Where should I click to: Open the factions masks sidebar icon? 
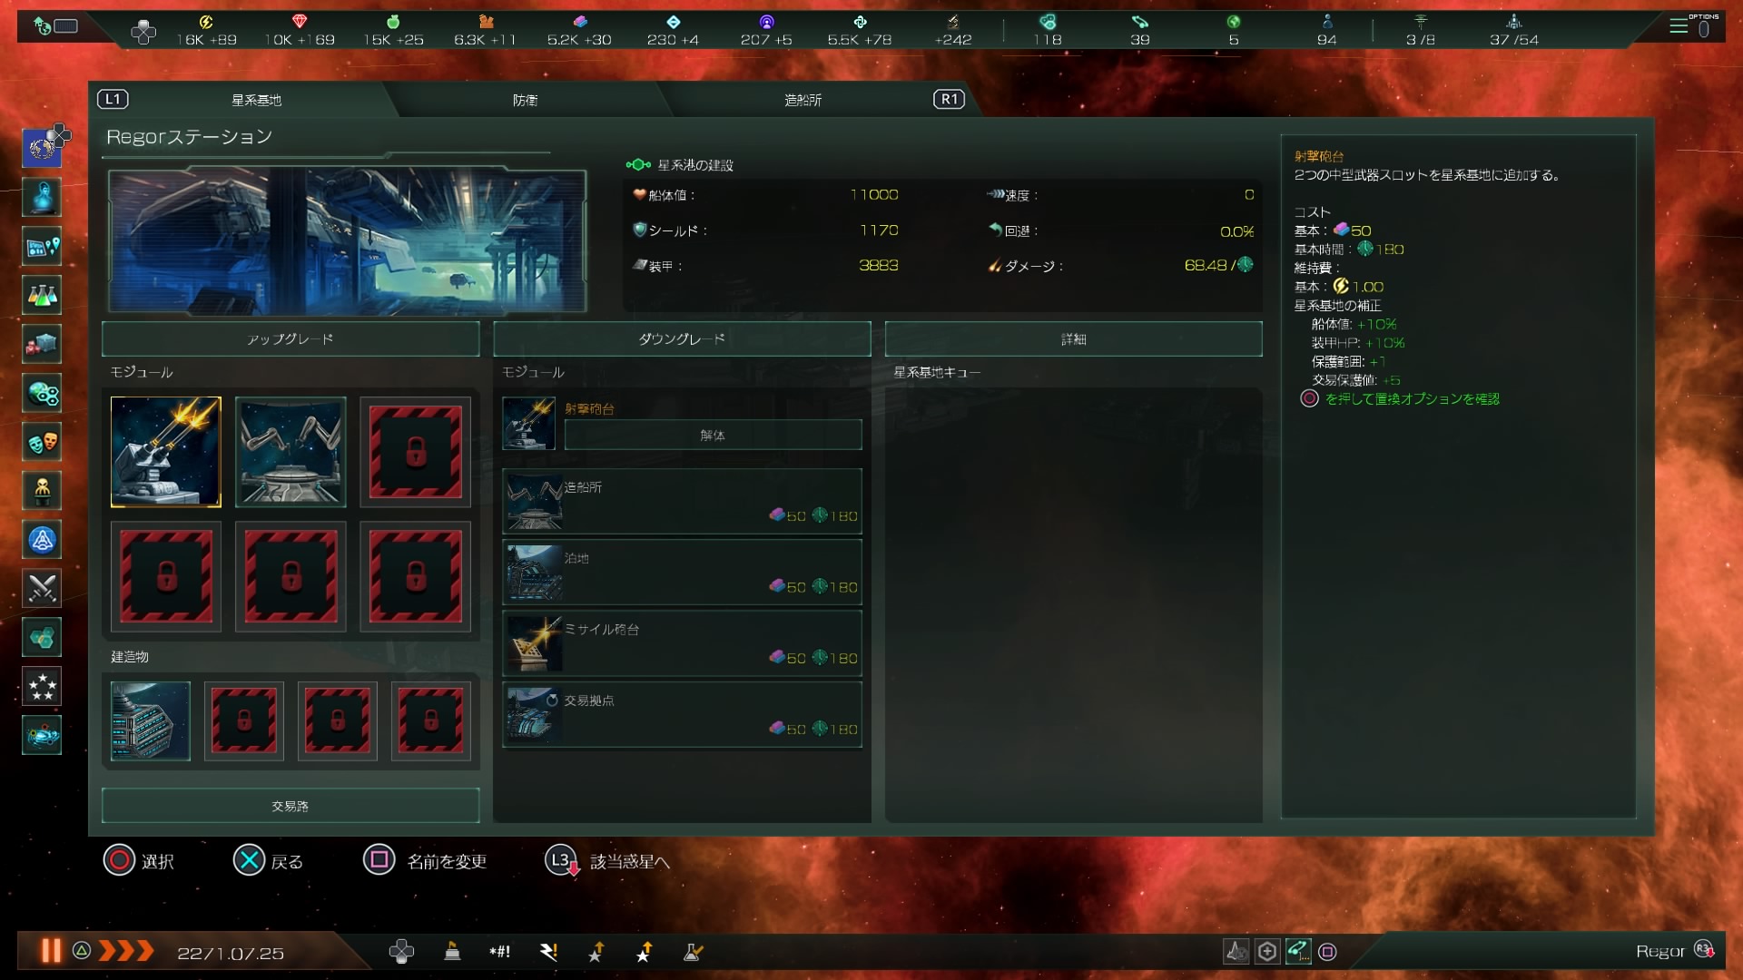(42, 442)
